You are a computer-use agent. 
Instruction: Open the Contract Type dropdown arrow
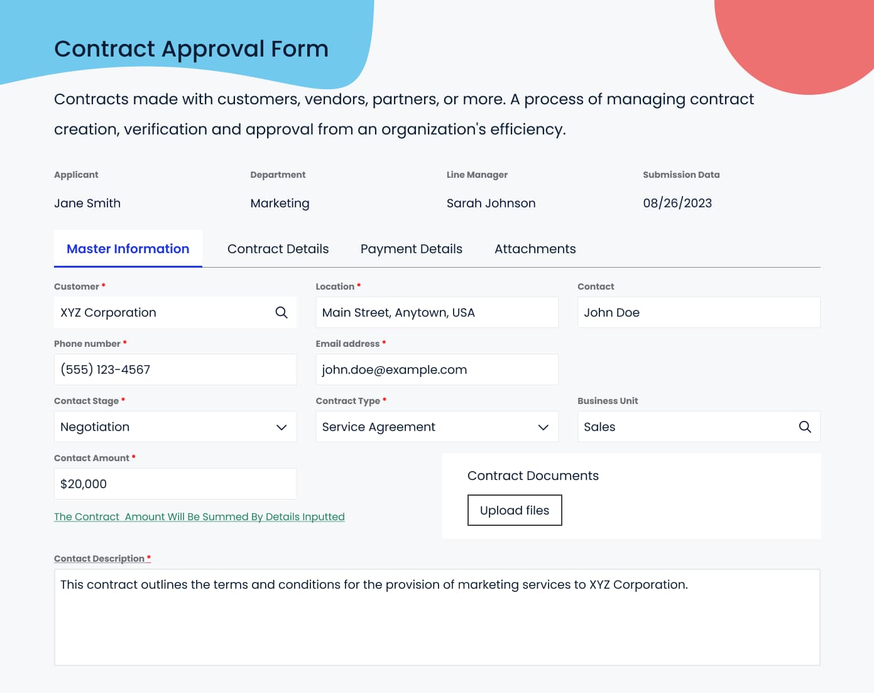point(544,427)
